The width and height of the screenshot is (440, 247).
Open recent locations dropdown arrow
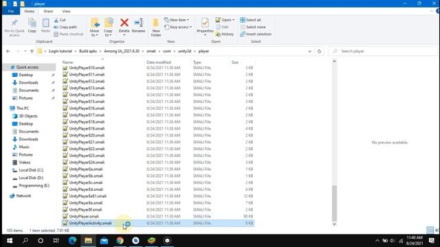coord(25,51)
